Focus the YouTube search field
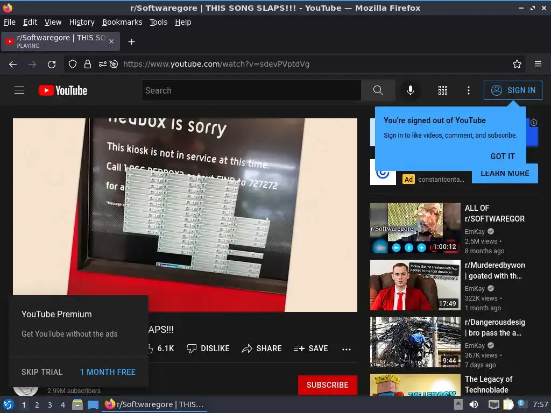The image size is (551, 413). point(252,90)
